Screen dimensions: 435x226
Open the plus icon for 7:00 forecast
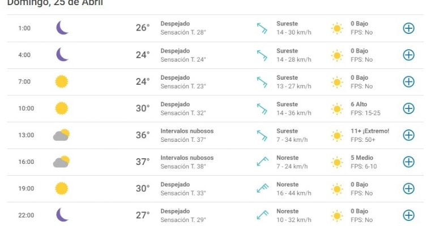(408, 81)
